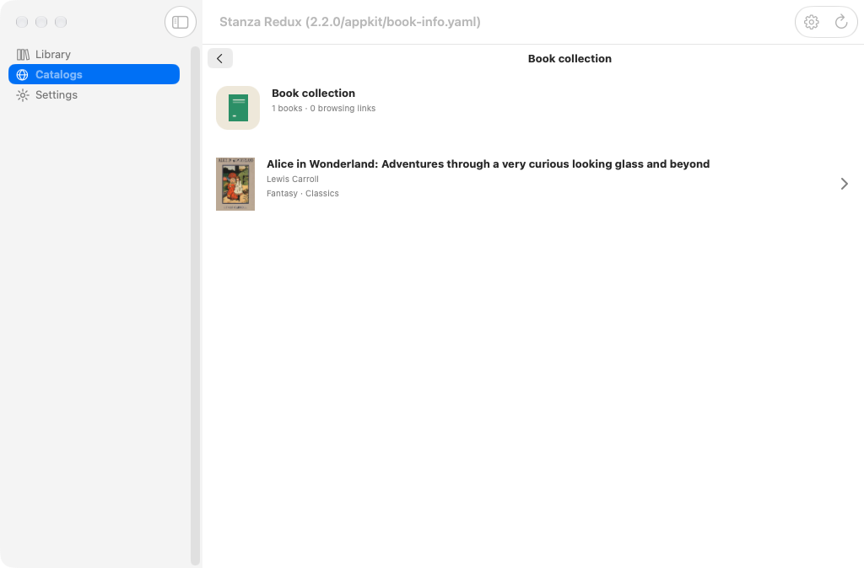Click the window zoom button
This screenshot has height=568, width=864.
61,22
